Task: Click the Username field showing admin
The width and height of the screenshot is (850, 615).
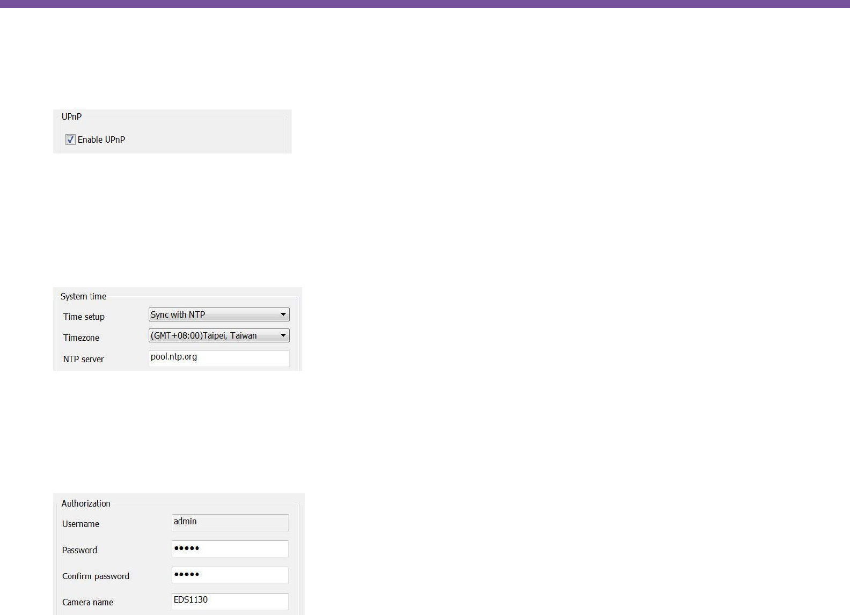Action: pyautogui.click(x=230, y=523)
